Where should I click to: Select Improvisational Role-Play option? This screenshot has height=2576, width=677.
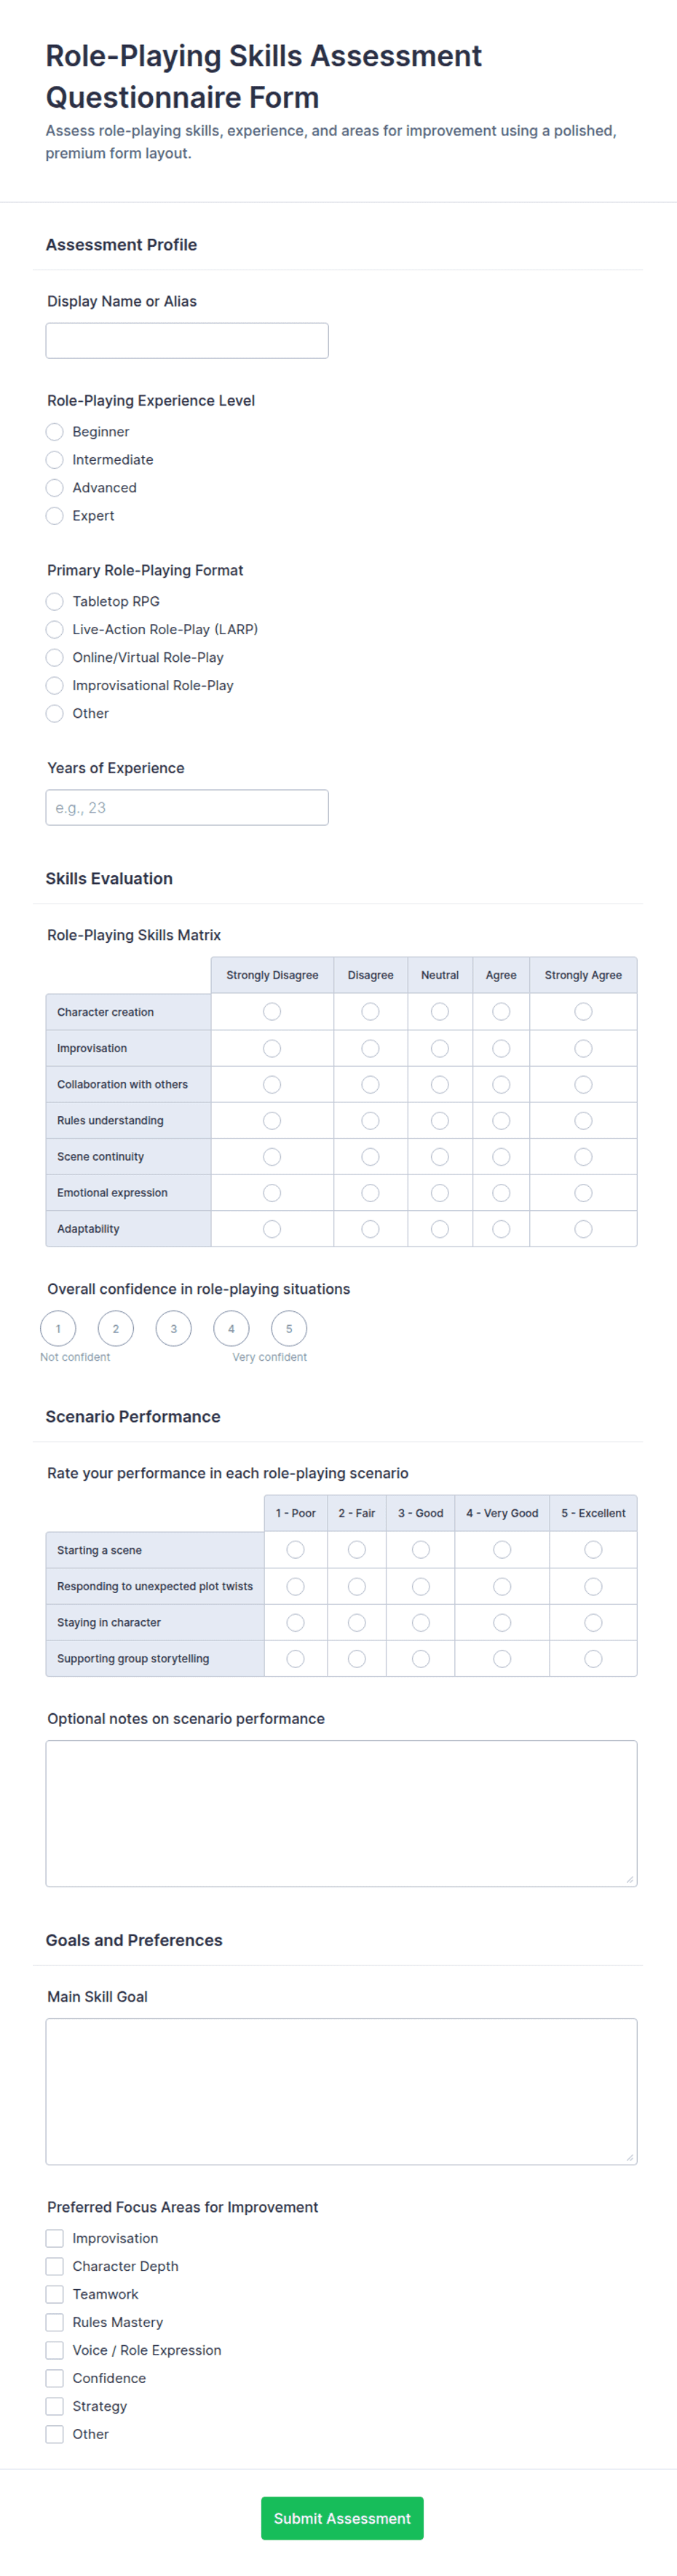pos(55,685)
